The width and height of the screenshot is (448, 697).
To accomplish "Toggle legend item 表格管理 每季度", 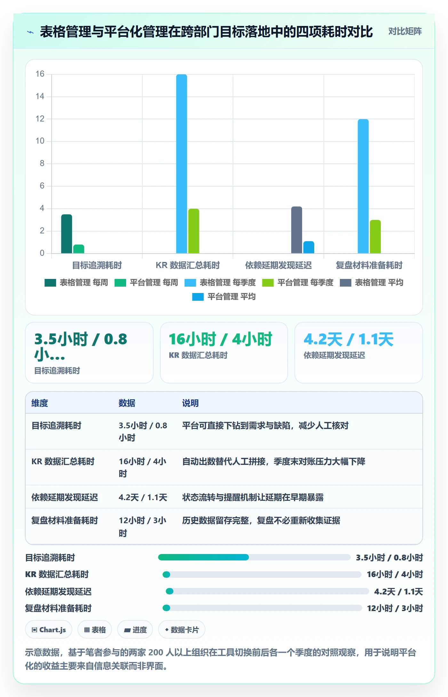I will (220, 283).
